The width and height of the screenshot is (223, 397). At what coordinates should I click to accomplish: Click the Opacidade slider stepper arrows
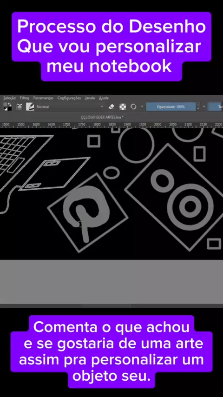[198, 106]
